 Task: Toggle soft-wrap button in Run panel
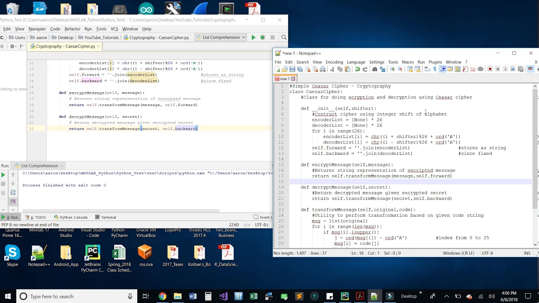click(x=13, y=193)
